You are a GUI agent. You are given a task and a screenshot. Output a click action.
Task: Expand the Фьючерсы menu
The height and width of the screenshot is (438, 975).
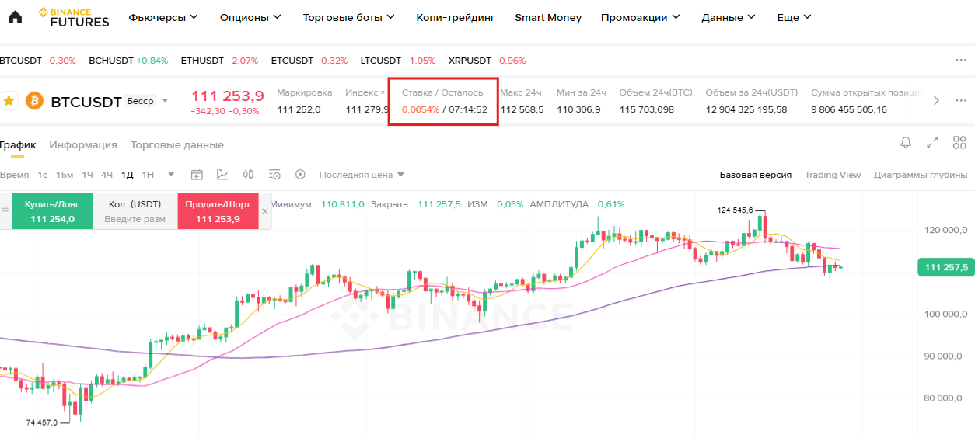pyautogui.click(x=163, y=17)
